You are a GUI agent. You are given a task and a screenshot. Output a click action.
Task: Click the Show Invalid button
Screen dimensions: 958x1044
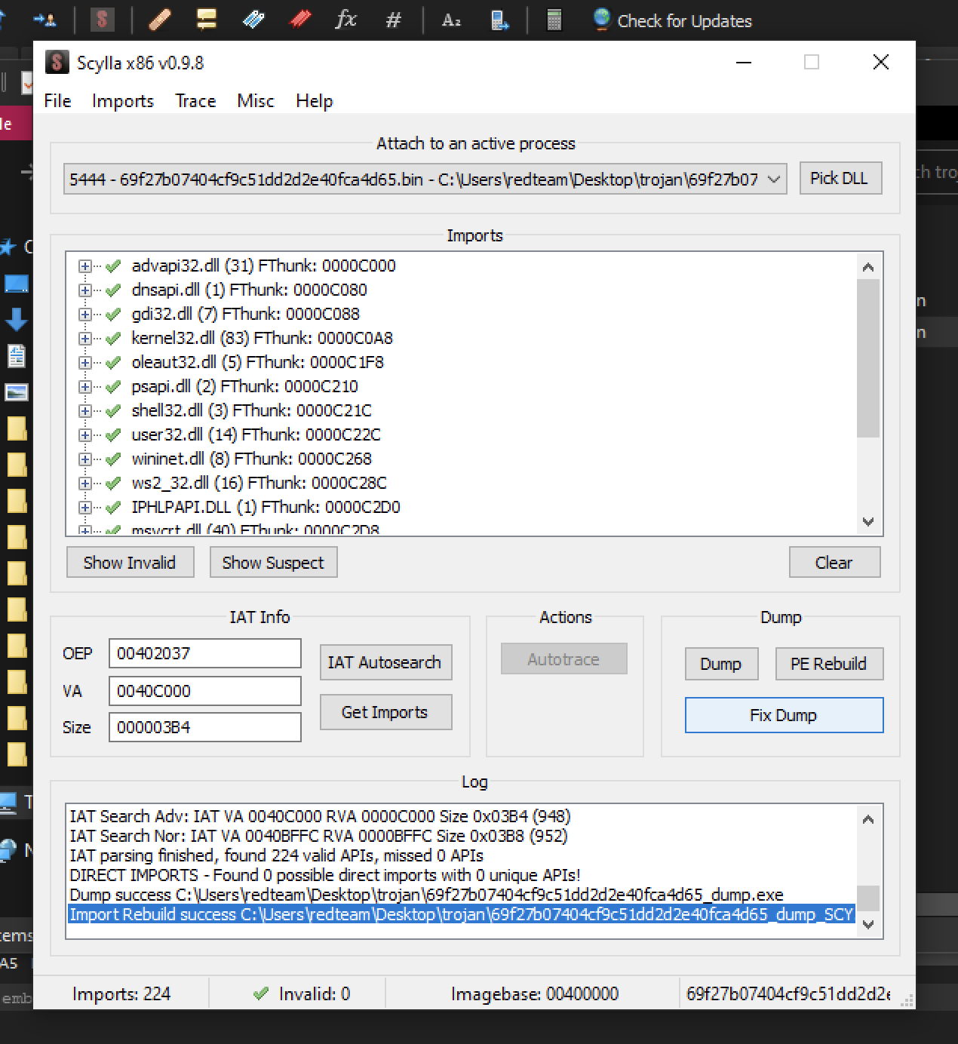130,563
